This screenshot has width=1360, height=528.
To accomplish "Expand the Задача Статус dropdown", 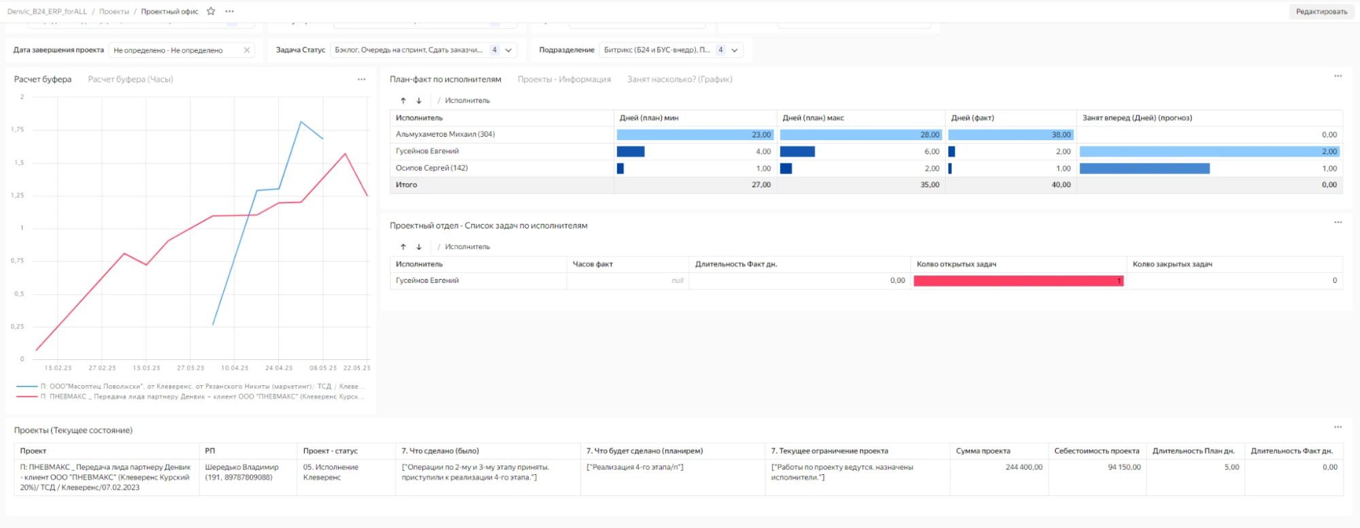I will click(x=508, y=50).
